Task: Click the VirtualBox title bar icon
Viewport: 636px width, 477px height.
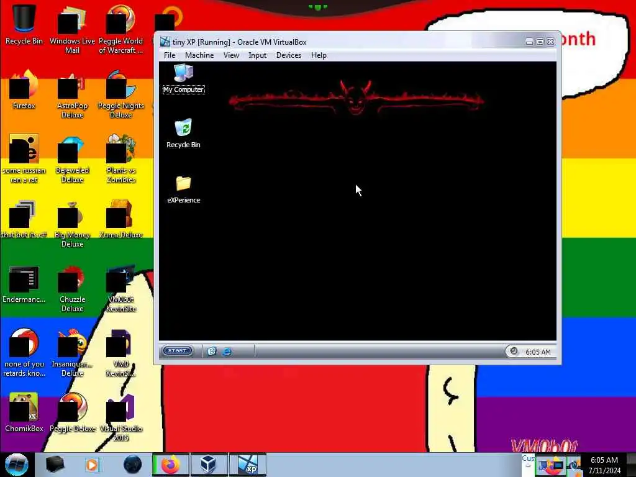Action: pyautogui.click(x=165, y=42)
